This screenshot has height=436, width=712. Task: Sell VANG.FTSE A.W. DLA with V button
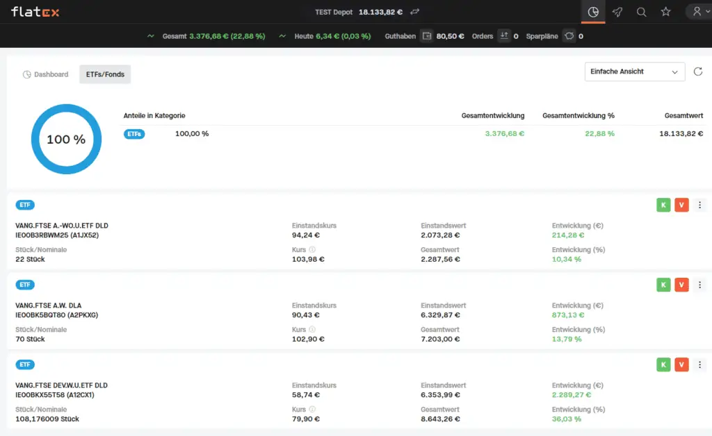(681, 285)
